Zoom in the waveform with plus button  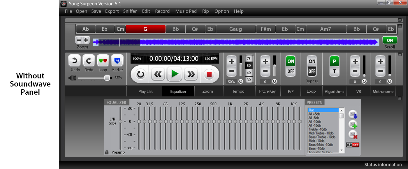point(86,40)
